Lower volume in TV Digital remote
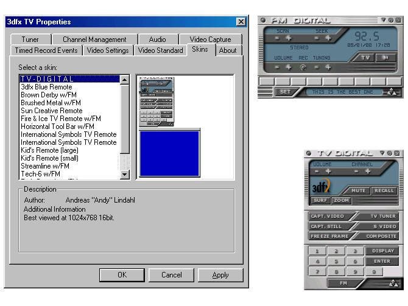The width and height of the screenshot is (408, 306). tap(317, 172)
